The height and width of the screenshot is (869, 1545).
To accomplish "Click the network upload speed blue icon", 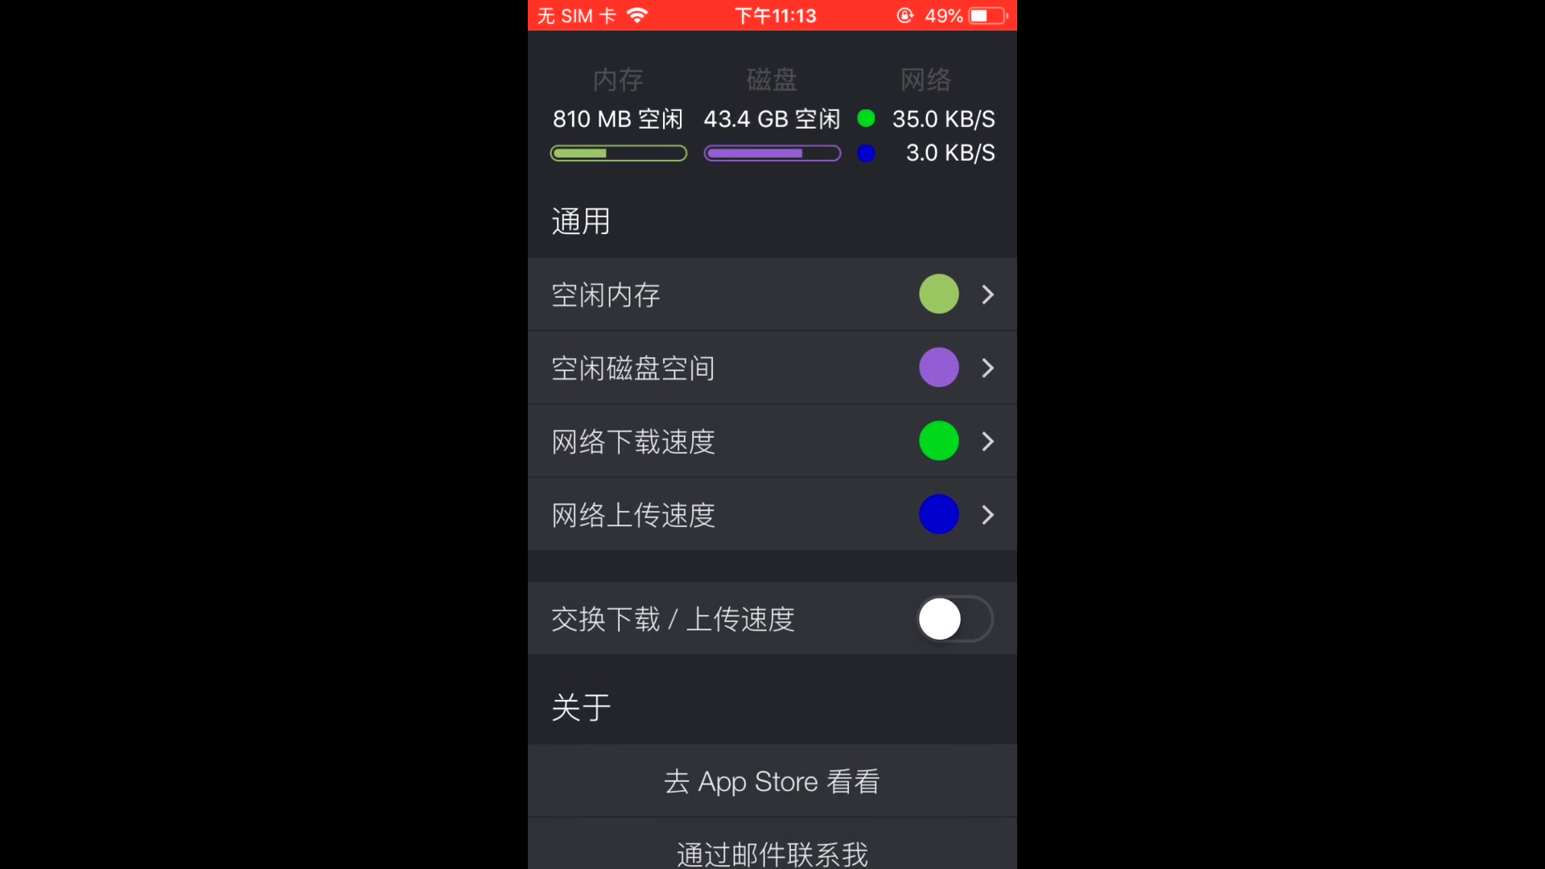I will [x=938, y=513].
